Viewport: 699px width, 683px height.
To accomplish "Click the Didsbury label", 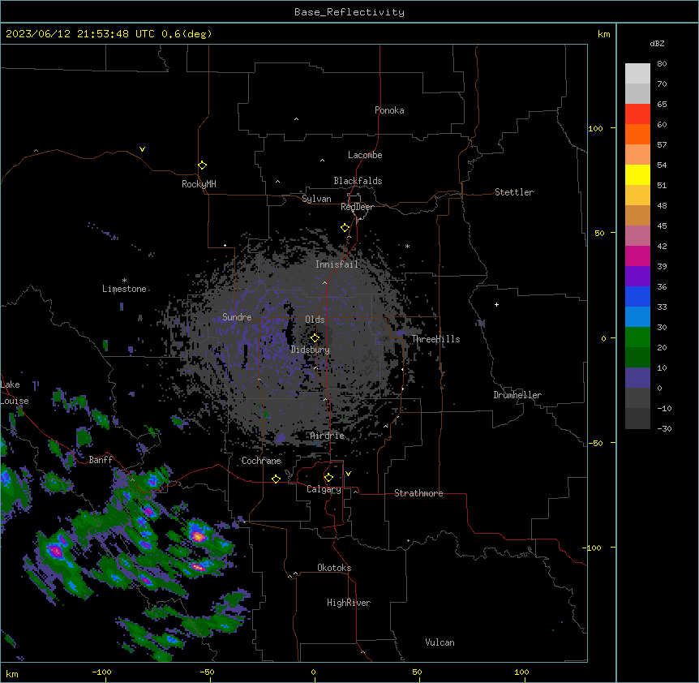I will [311, 350].
